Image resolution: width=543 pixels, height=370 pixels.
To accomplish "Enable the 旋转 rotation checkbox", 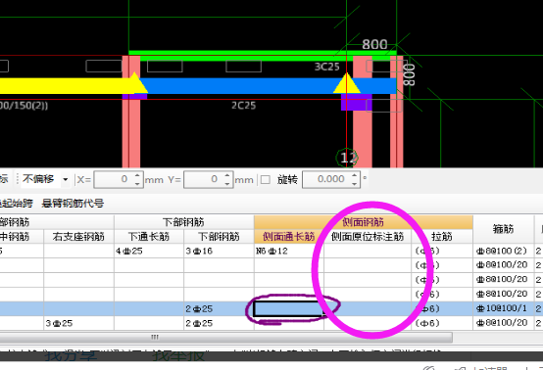I will pos(266,179).
